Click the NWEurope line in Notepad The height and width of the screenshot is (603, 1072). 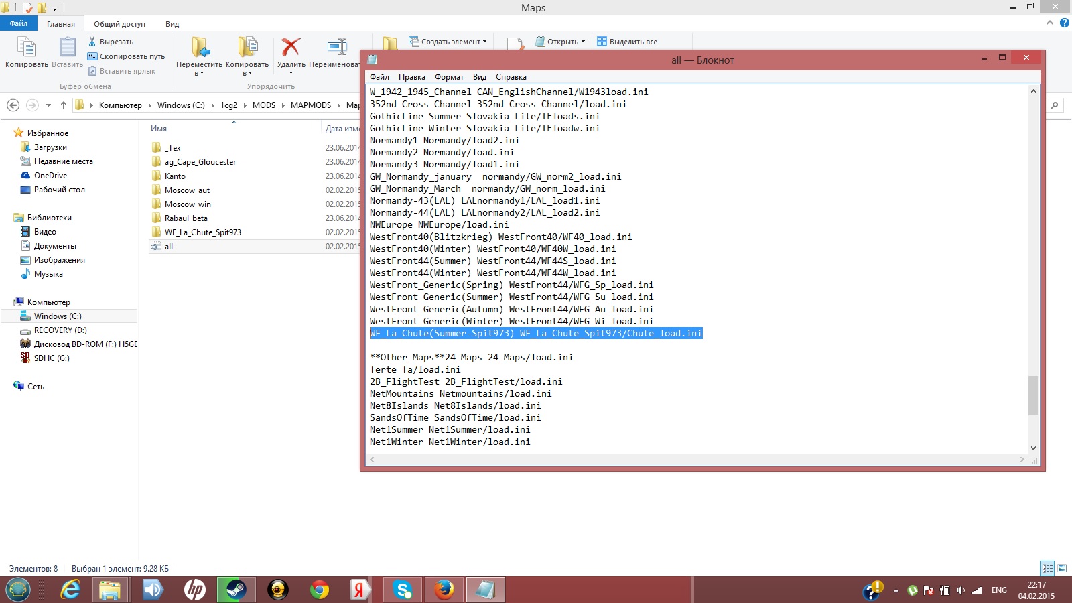click(440, 224)
